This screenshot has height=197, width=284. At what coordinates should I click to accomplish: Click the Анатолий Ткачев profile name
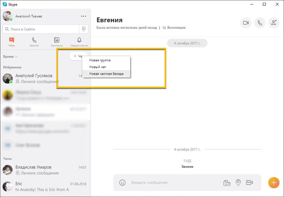29,16
